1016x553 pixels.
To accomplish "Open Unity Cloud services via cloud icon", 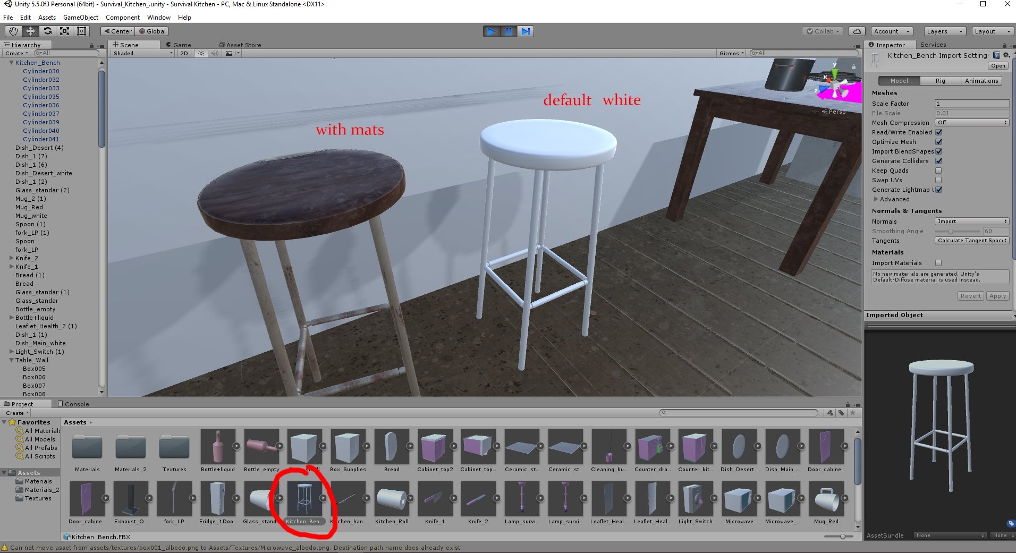I will [x=857, y=31].
